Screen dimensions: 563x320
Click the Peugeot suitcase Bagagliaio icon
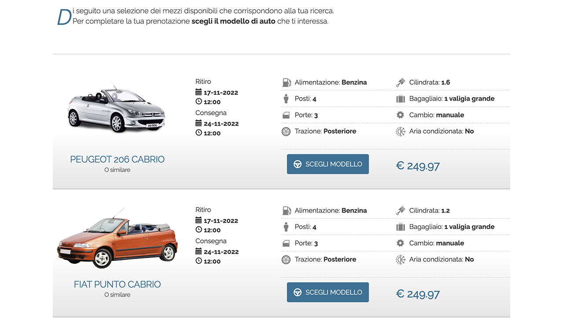click(400, 98)
